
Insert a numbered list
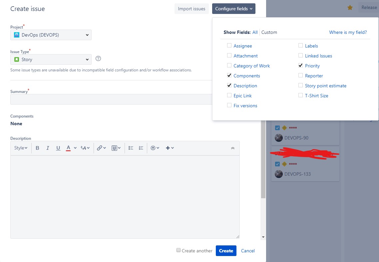[141, 148]
